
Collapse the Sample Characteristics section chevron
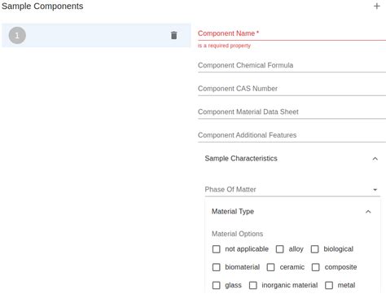(375, 159)
